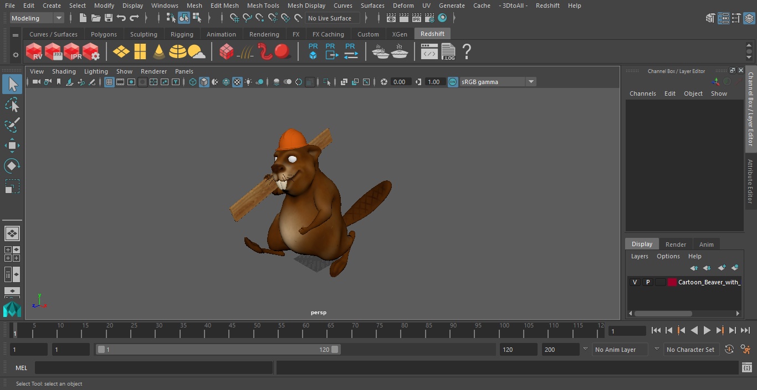Viewport: 757px width, 390px height.
Task: Create new scene file icon
Action: click(x=83, y=18)
